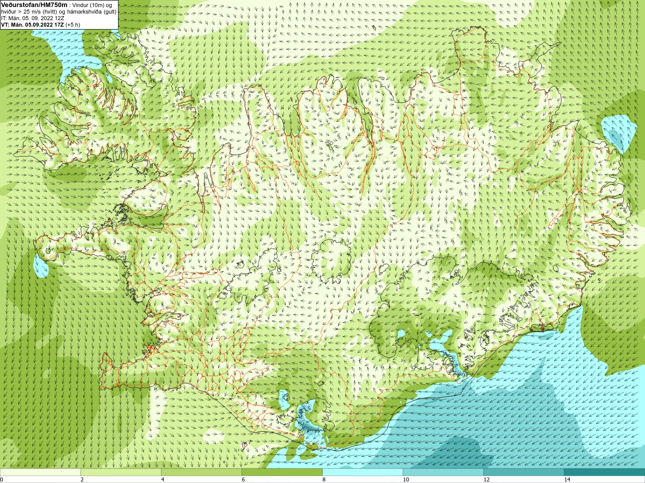The width and height of the screenshot is (645, 483).
Task: Click the 'IT: Mán. 05. 09. 2022 12Z' line
Action: (x=32, y=18)
